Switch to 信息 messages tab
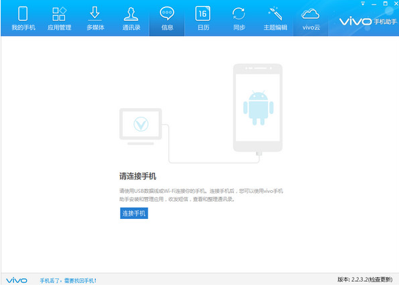399x285 pixels. pos(167,19)
